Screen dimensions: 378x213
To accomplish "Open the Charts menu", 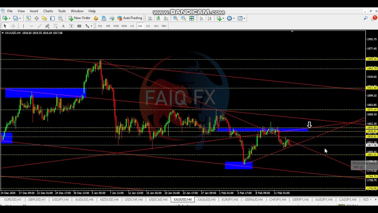I will click(48, 11).
